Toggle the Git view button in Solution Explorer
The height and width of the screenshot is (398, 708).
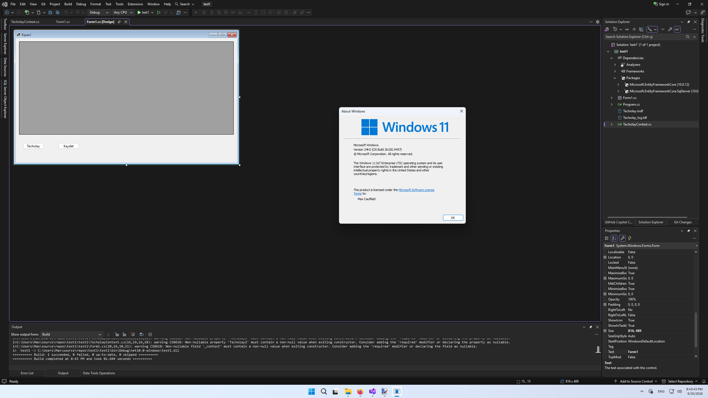click(x=650, y=29)
